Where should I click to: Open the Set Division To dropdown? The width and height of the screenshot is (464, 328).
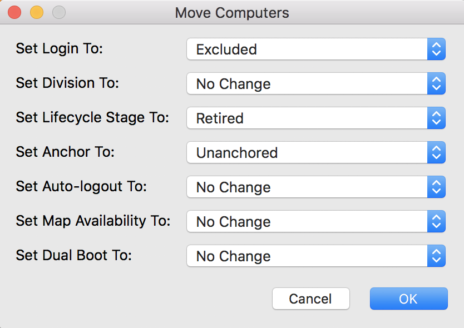[315, 84]
